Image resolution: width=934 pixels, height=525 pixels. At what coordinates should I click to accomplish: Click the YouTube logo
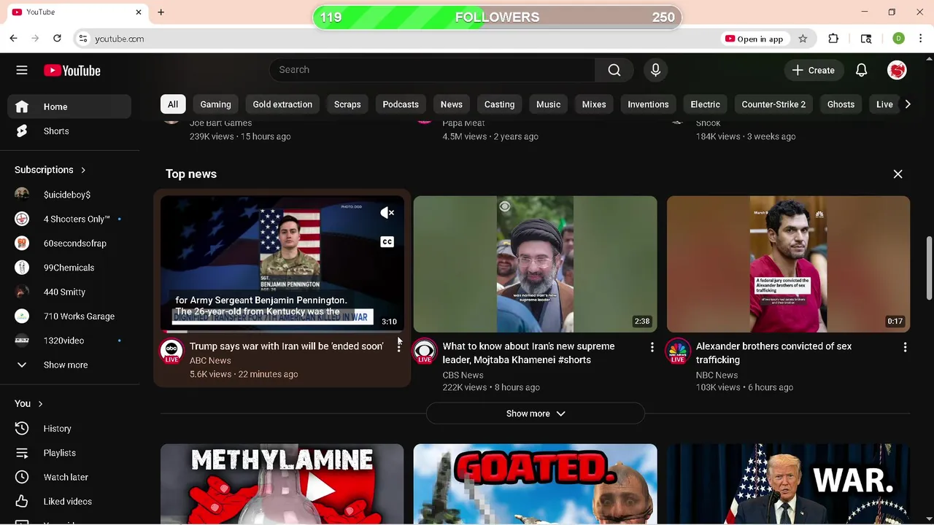click(x=72, y=70)
